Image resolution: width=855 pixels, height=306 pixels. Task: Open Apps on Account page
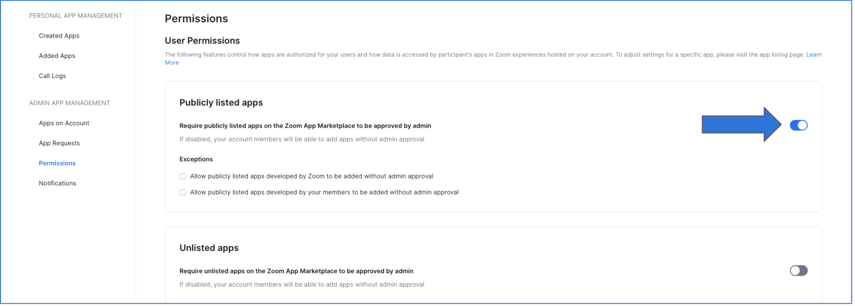click(64, 123)
